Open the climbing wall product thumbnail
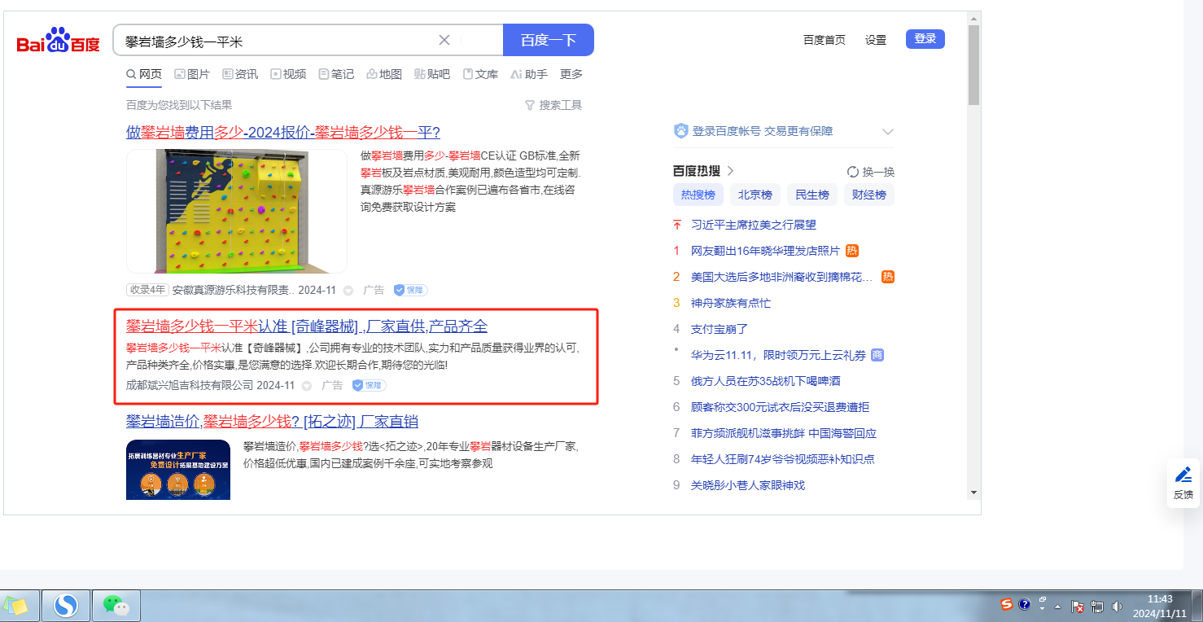The image size is (1203, 622). pos(237,211)
